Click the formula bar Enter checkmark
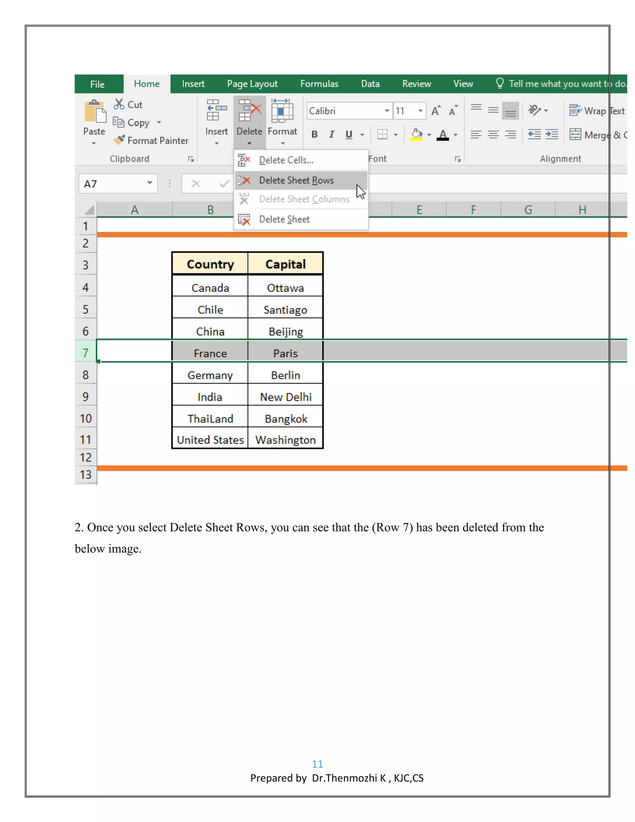 224,184
